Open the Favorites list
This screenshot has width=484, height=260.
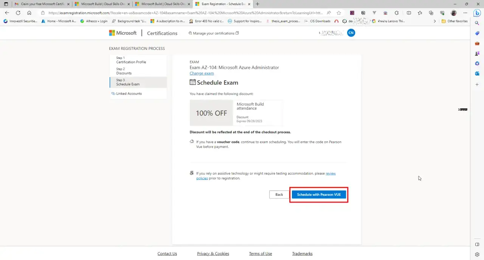(x=420, y=13)
